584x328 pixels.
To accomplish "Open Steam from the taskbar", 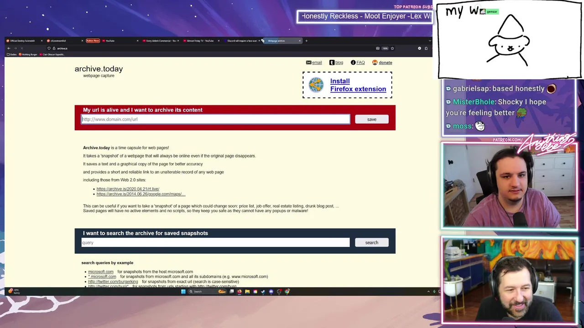I will 263,292.
